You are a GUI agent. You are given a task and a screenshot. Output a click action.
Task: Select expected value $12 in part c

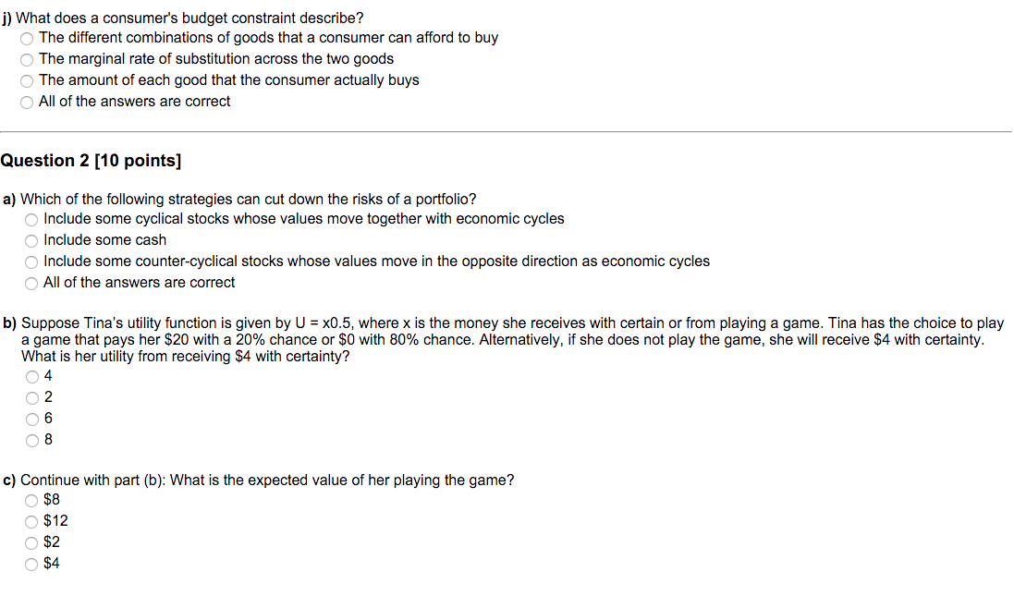click(x=31, y=522)
